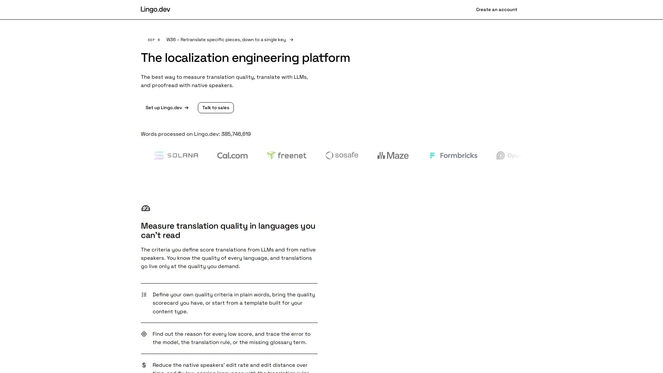Viewport: 663px width, 373px height.
Task: Click the Words processed count 385,746,619
Action: (236, 134)
